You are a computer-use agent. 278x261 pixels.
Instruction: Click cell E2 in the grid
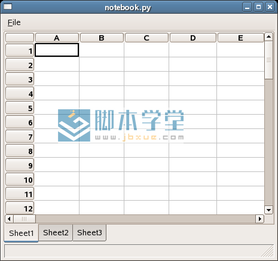click(x=240, y=65)
